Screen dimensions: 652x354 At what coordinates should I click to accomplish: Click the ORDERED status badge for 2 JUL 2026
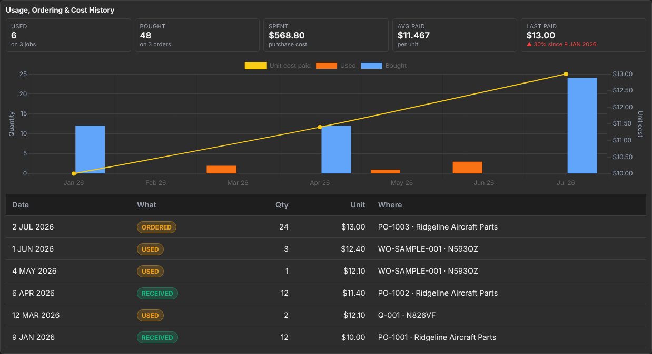156,227
